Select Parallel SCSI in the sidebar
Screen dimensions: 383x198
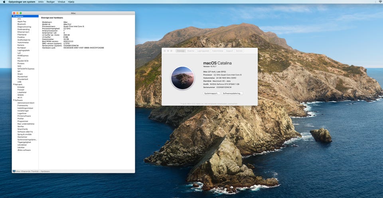(23, 61)
